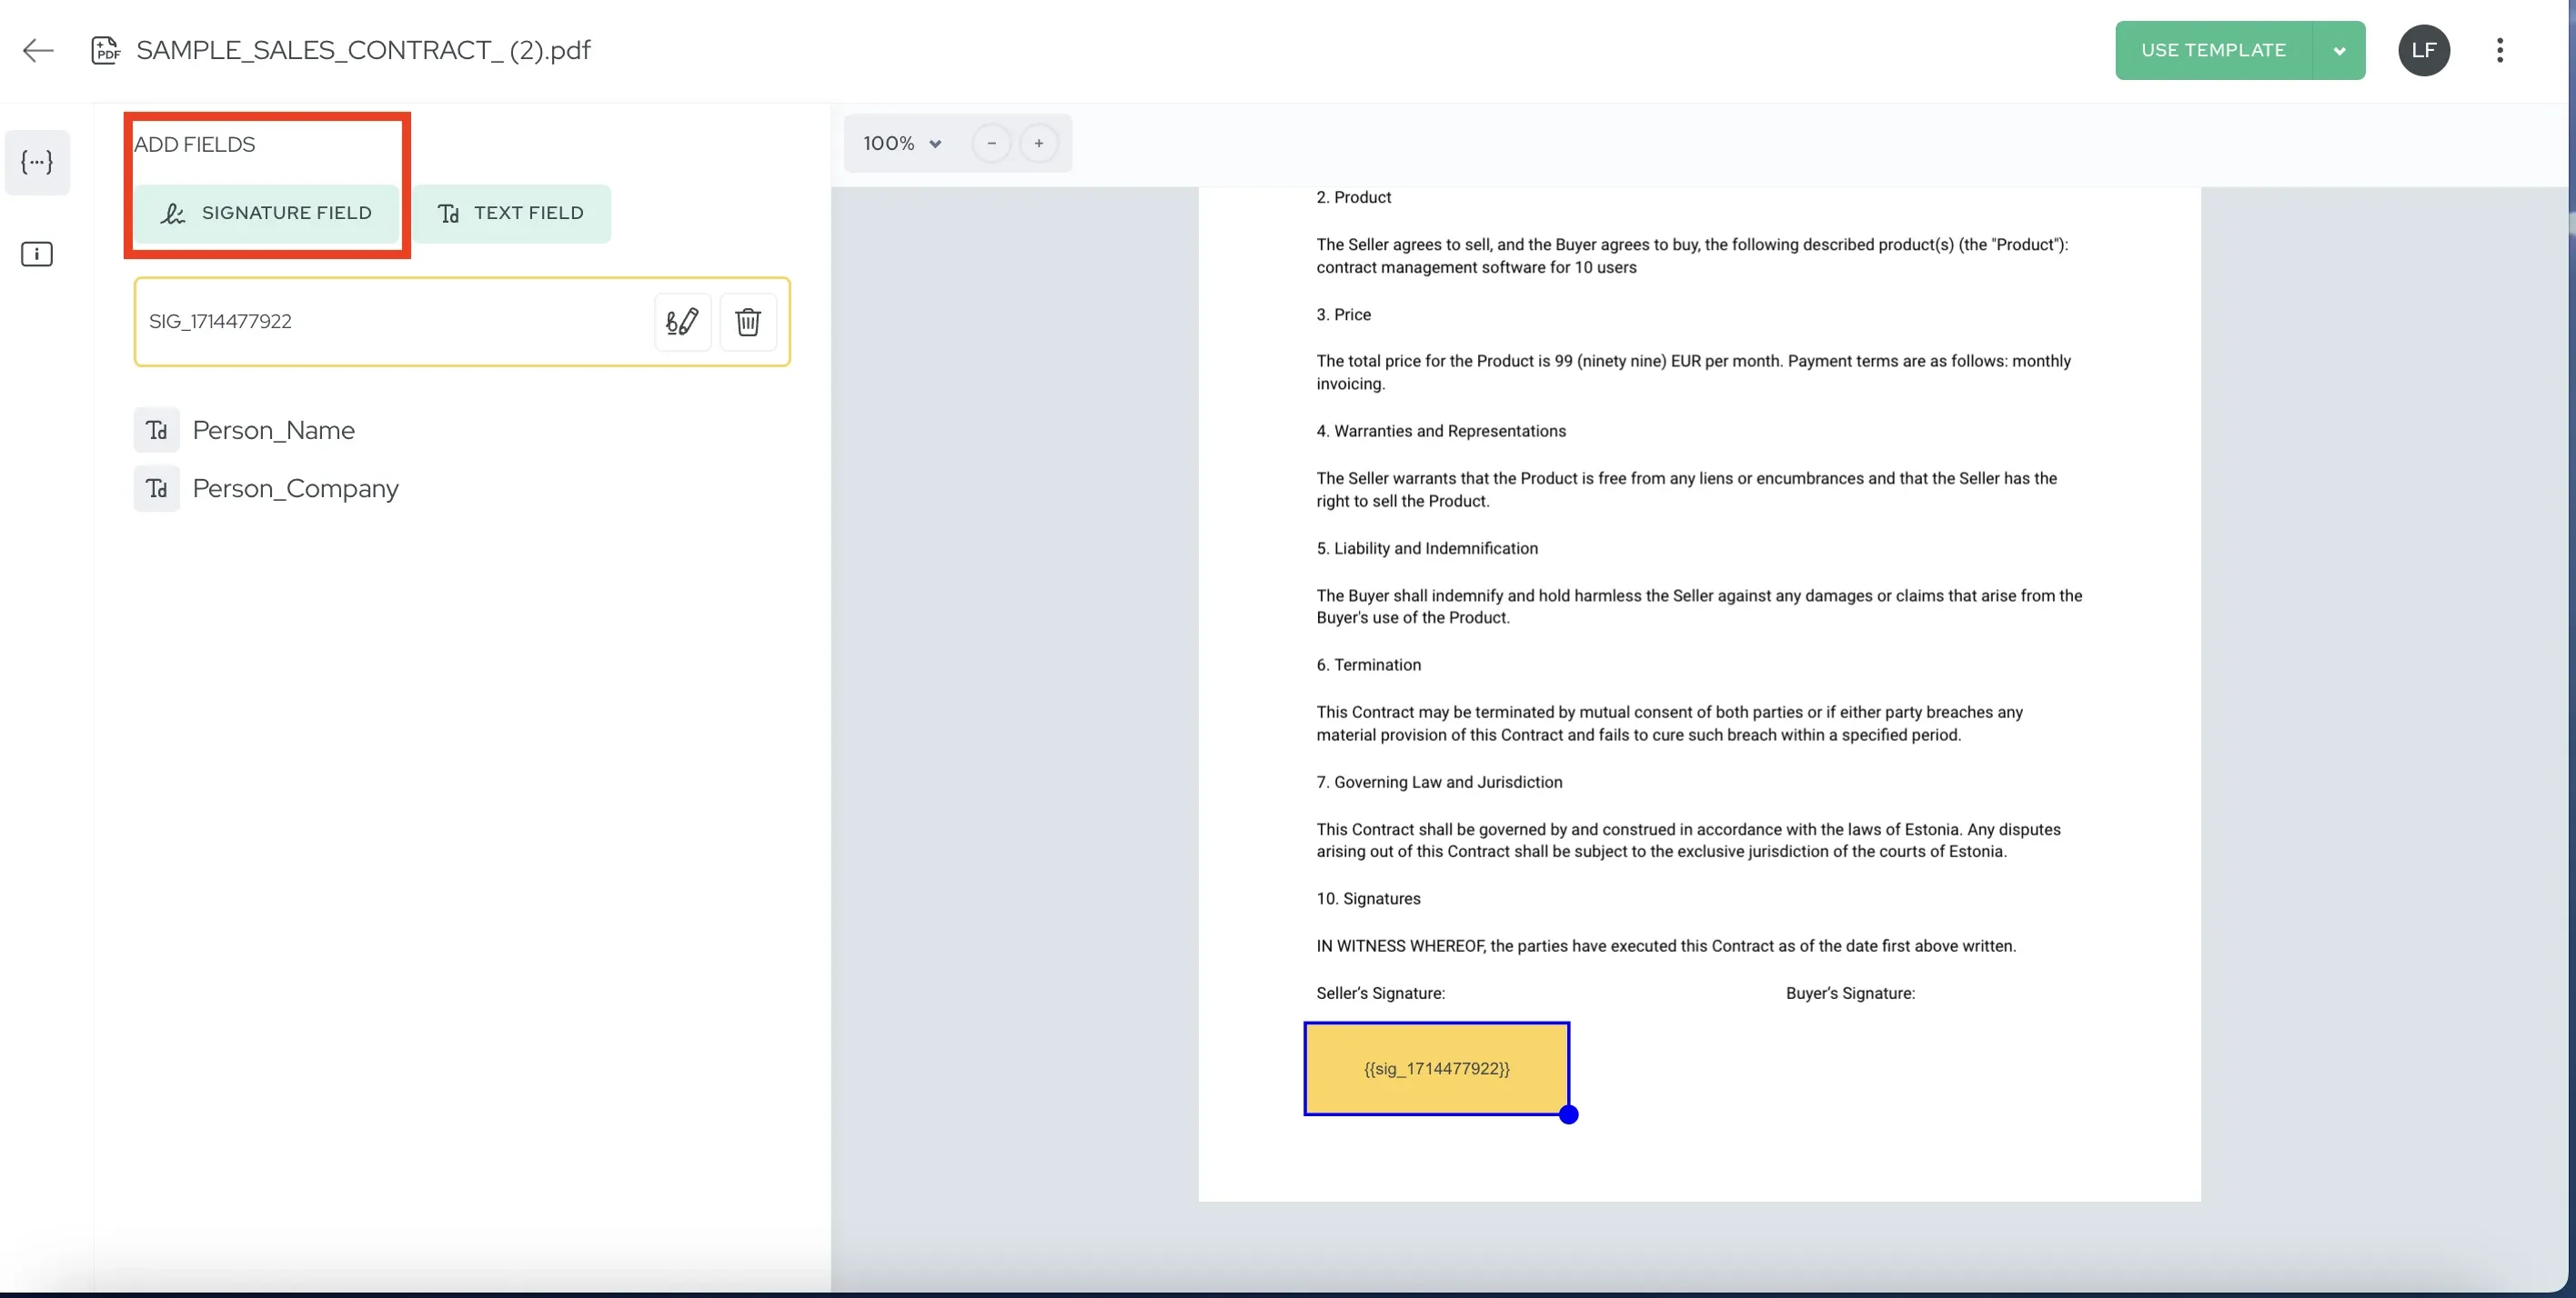
Task: Open the LF user avatar menu
Action: point(2423,50)
